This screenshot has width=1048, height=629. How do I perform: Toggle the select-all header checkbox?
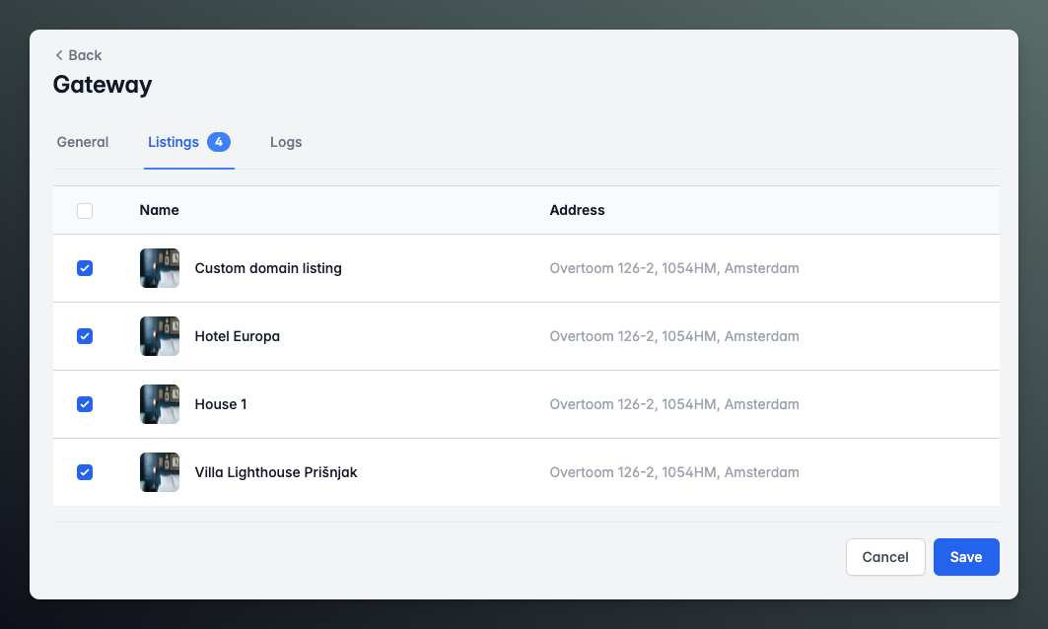point(85,210)
